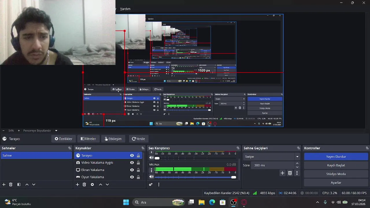
Task: Remove the selected source with trash icon
Action: coord(84,184)
